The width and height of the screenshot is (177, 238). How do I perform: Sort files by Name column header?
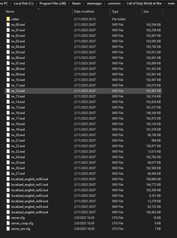tap(10, 12)
